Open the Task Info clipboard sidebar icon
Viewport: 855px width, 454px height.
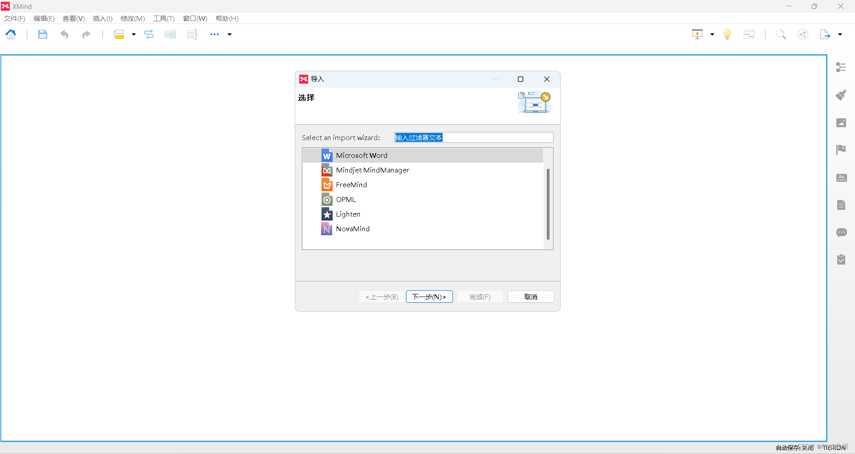point(841,260)
